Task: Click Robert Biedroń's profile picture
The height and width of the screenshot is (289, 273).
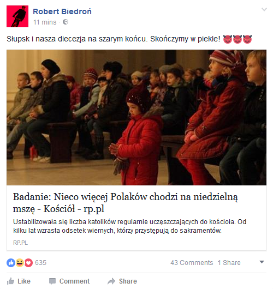Action: pyautogui.click(x=17, y=16)
